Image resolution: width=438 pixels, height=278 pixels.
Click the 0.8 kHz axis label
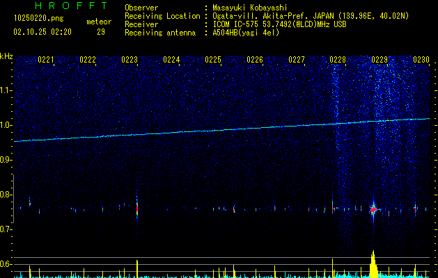[6, 195]
